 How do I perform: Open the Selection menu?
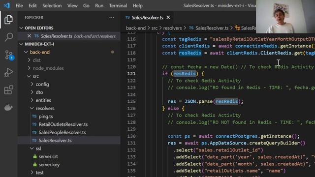click(x=52, y=5)
